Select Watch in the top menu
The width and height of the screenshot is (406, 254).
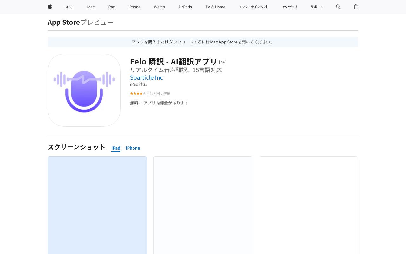pyautogui.click(x=159, y=7)
